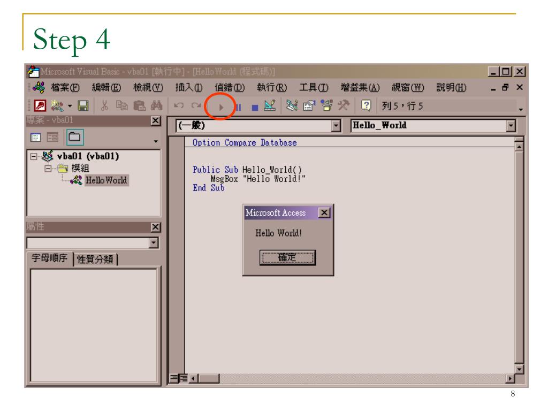Open the Hello_World procedure dropdown
The height and width of the screenshot is (411, 548).
511,126
